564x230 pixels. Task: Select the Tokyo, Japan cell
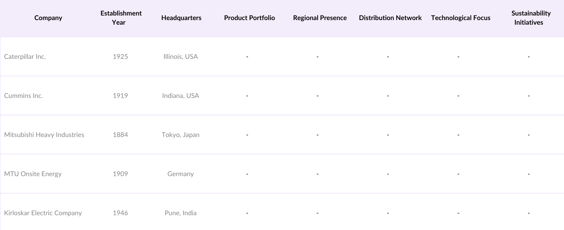point(180,135)
